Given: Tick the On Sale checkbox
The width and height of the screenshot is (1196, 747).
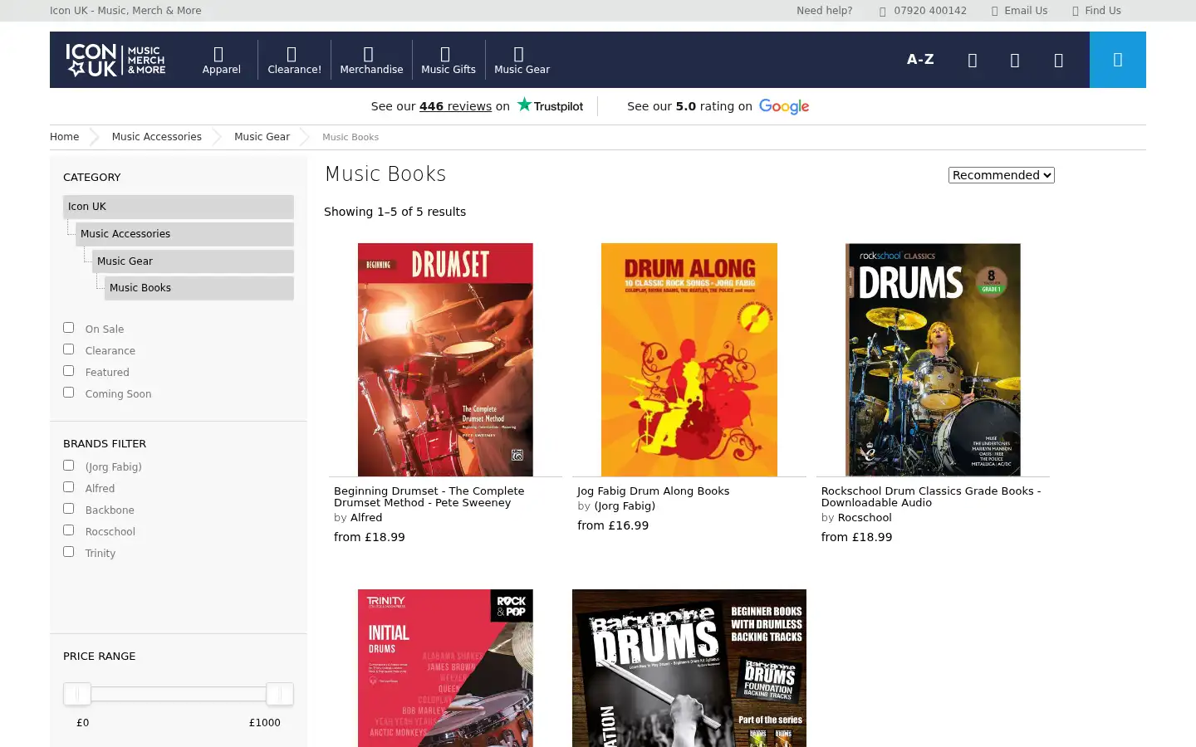Looking at the screenshot, I should 69,328.
